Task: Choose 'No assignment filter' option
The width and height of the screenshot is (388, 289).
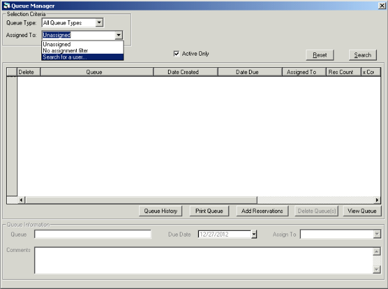Action: pyautogui.click(x=82, y=51)
